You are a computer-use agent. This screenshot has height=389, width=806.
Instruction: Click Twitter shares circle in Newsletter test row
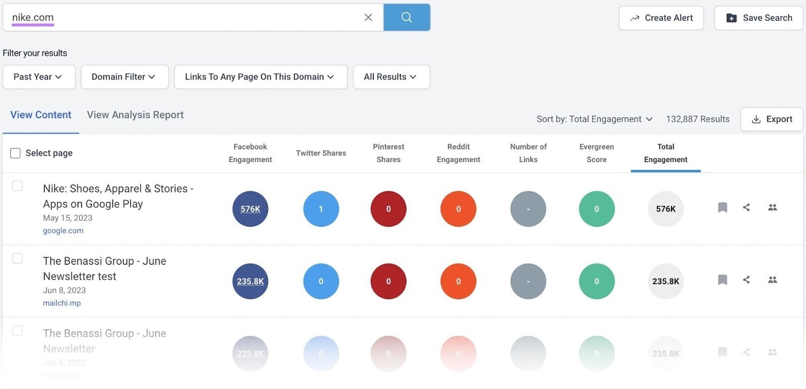click(x=321, y=281)
